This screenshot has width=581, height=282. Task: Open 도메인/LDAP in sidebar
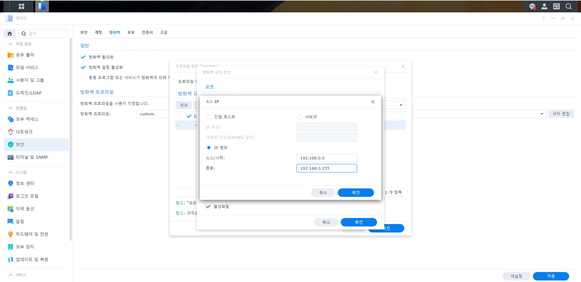click(36, 93)
